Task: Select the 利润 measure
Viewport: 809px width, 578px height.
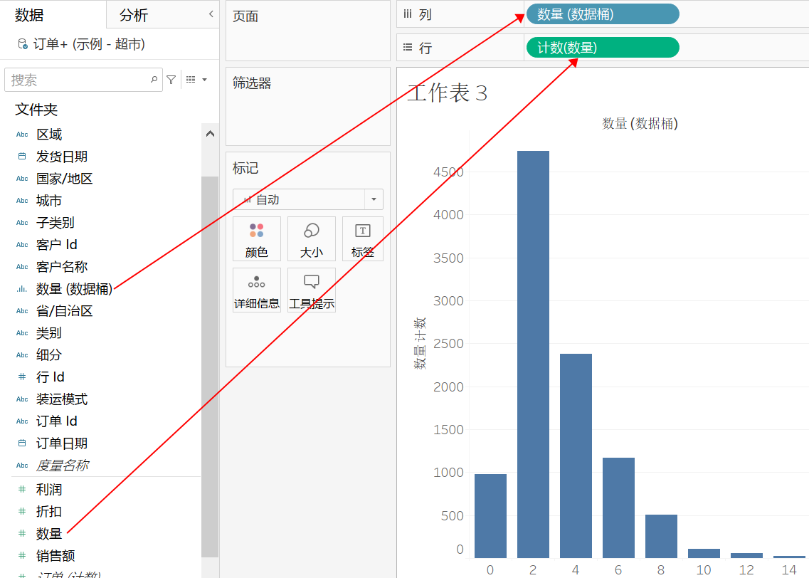Action: click(x=49, y=489)
